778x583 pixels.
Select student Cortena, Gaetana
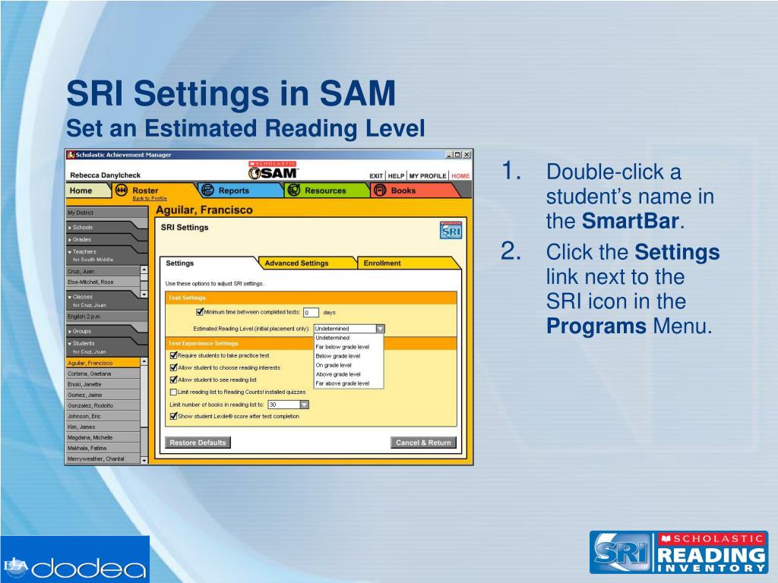103,373
